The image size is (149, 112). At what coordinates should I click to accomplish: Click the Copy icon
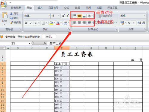(11, 18)
